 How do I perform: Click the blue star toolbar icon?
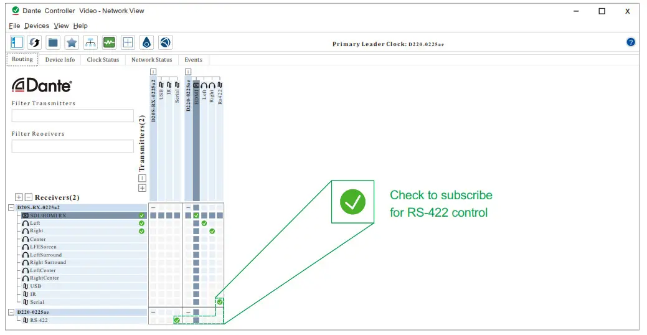(72, 42)
